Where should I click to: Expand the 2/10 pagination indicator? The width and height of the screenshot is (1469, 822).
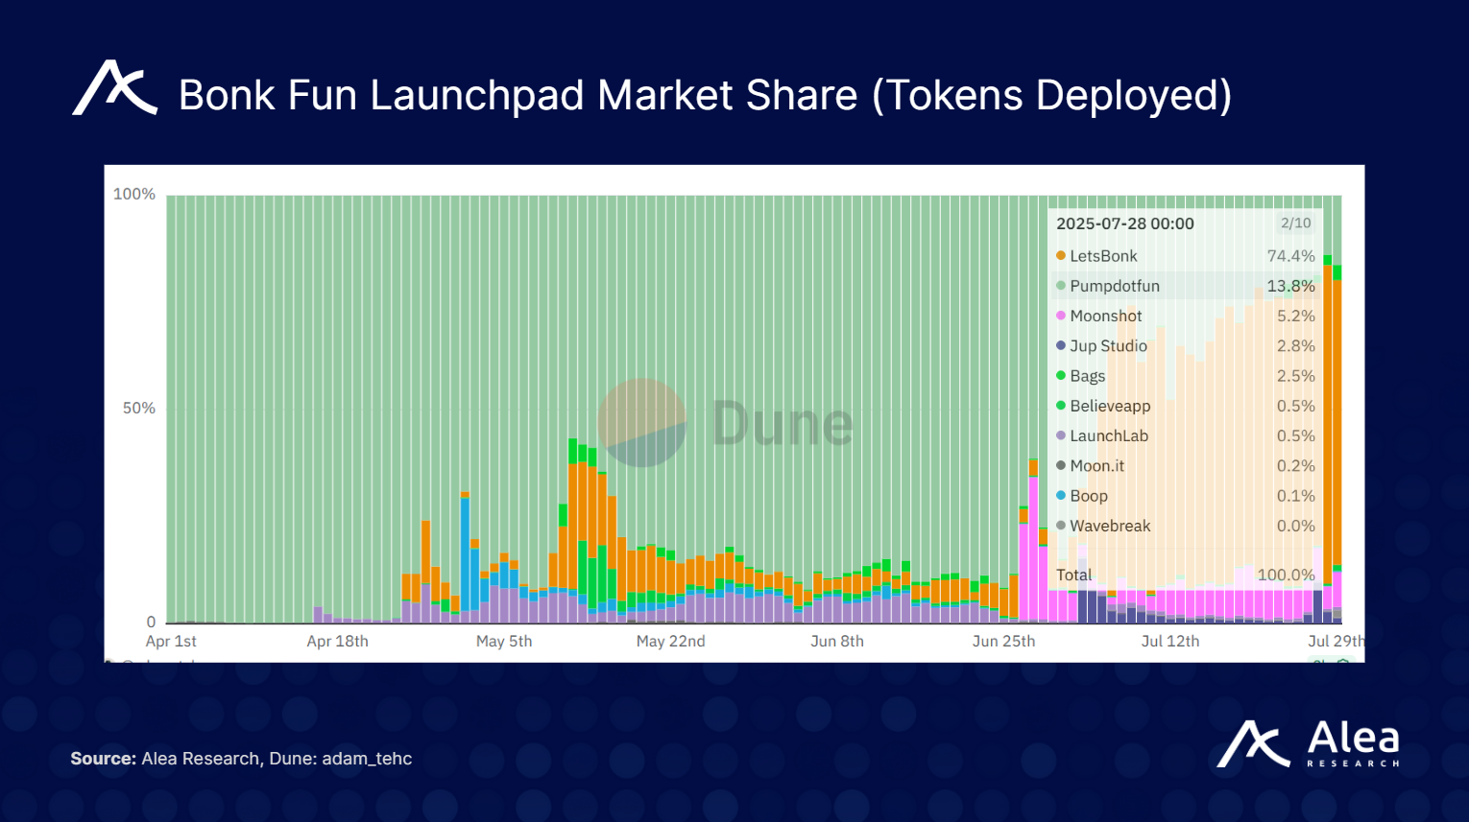coord(1294,223)
